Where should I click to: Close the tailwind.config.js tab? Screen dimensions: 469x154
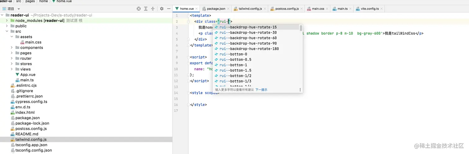coord(265,9)
